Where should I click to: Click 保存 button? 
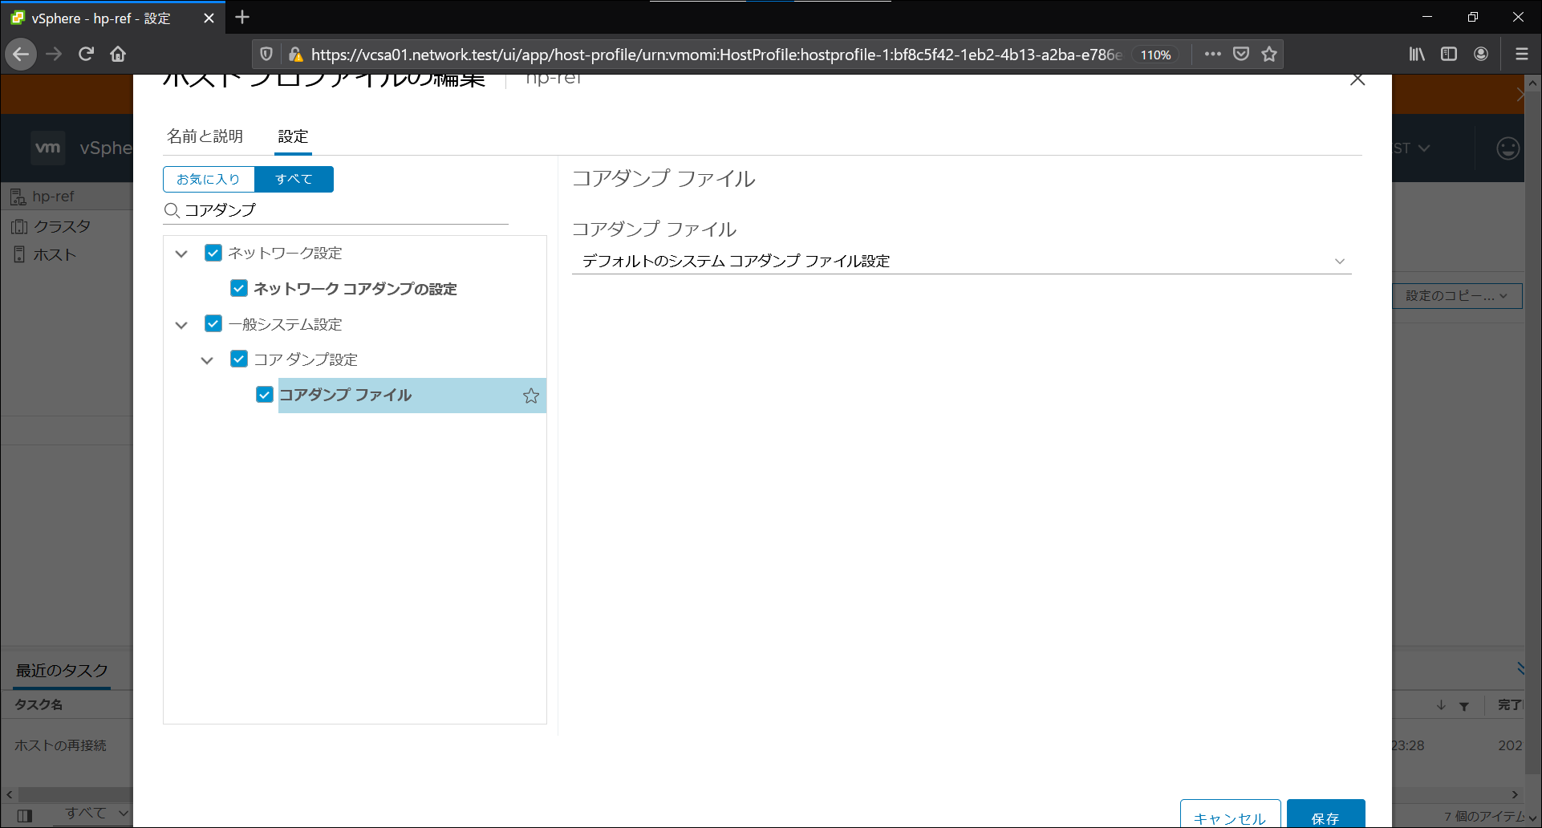point(1325,814)
